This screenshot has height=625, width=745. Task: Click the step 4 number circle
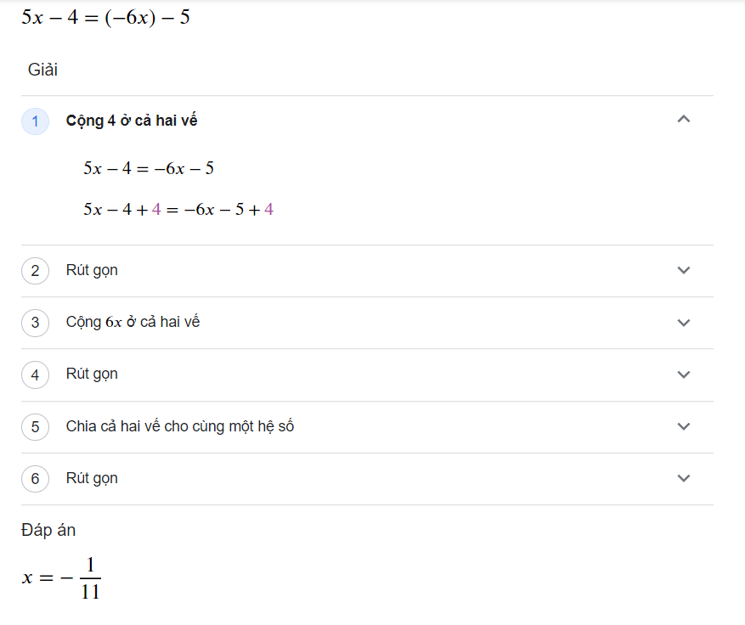pyautogui.click(x=35, y=374)
